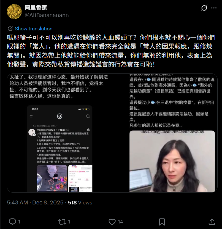View the 518 Views analytics

point(80,202)
